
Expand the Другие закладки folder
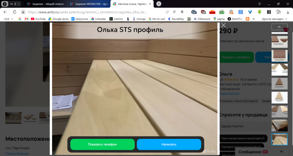pos(274,19)
